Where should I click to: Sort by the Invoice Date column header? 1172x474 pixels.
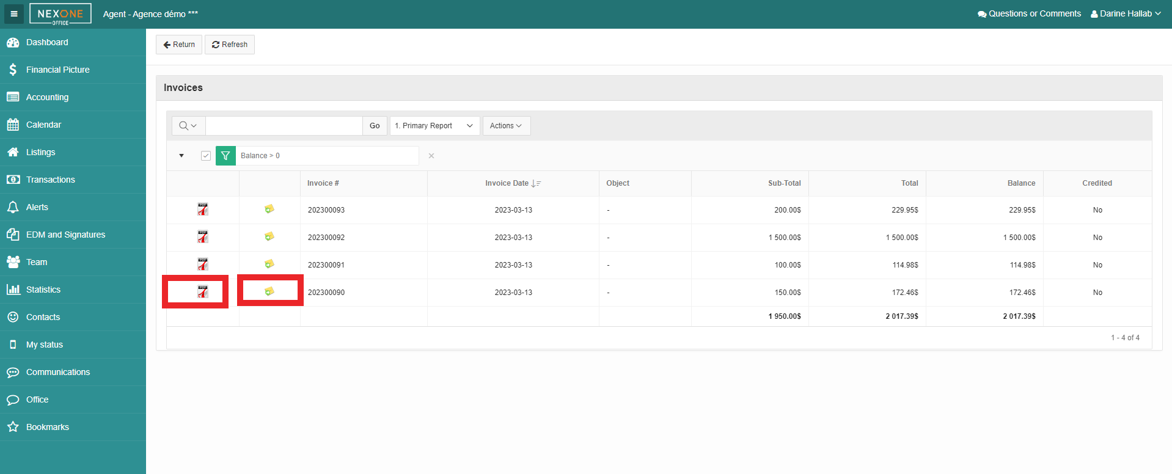[507, 183]
